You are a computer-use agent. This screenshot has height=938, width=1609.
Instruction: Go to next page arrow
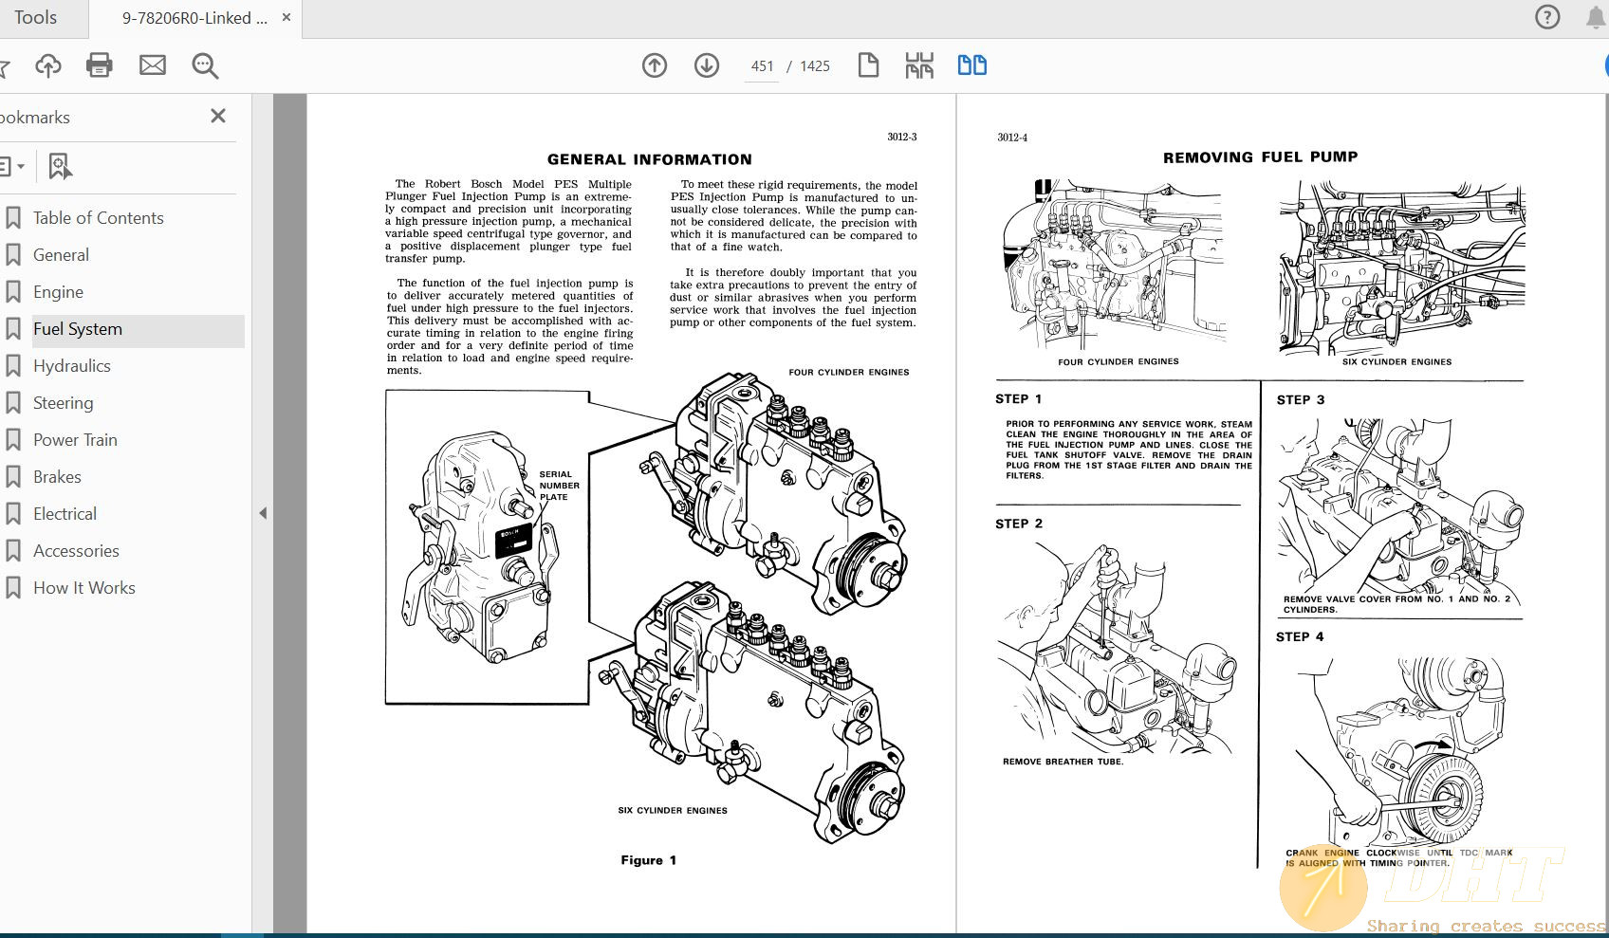(x=707, y=65)
